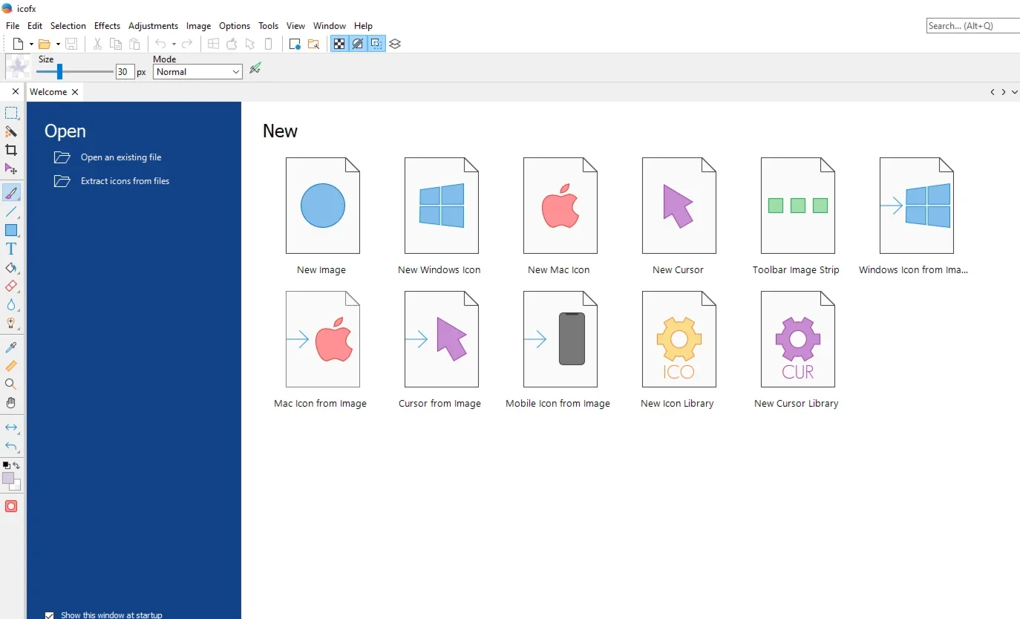1020x619 pixels.
Task: Toggle the striped circle toolbar button
Action: [x=358, y=44]
